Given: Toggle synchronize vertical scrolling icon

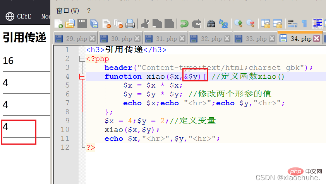Looking at the screenshot, I should pos(265,24).
